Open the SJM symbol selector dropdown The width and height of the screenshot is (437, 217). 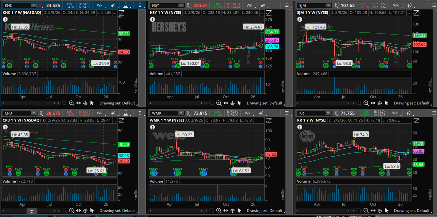pos(328,5)
